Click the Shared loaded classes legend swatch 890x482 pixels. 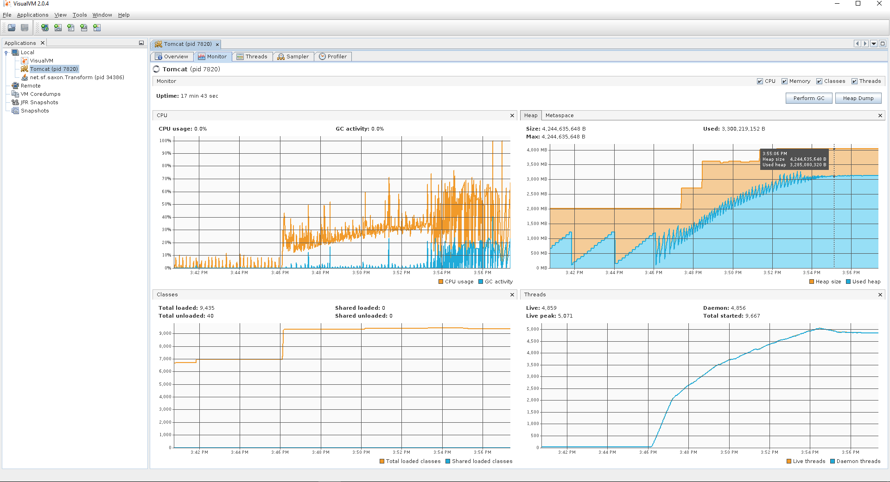(448, 461)
